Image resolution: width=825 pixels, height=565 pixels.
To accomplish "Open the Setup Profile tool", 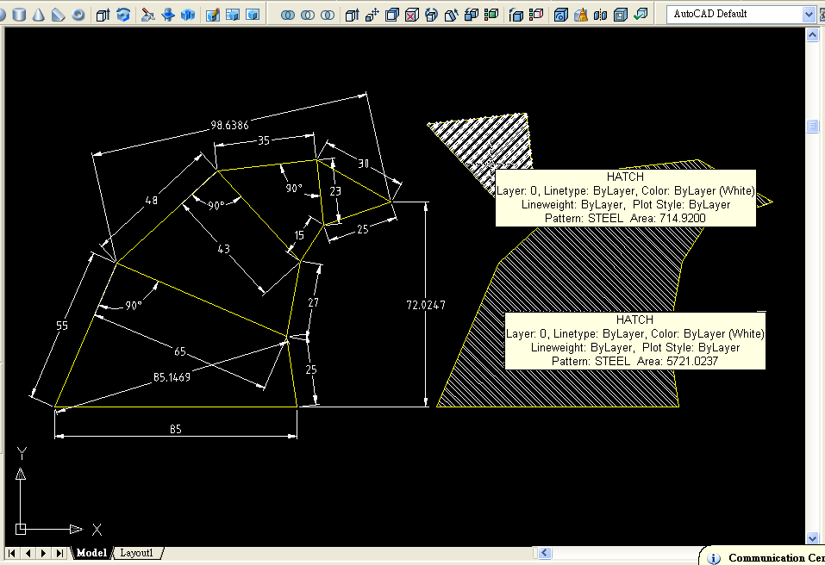I will click(x=253, y=14).
